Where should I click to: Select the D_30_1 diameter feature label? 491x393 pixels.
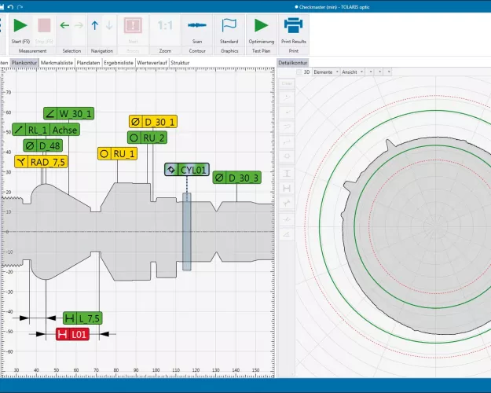[153, 121]
